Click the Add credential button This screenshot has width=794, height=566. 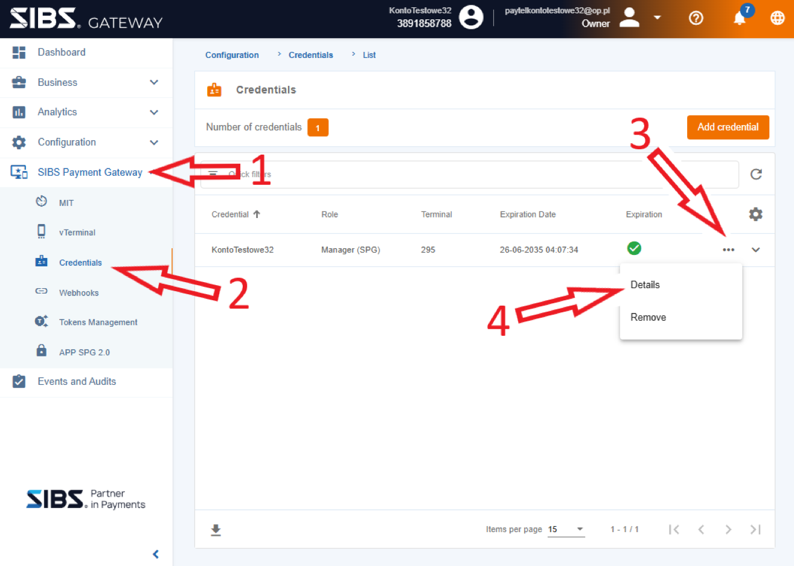pyautogui.click(x=728, y=127)
